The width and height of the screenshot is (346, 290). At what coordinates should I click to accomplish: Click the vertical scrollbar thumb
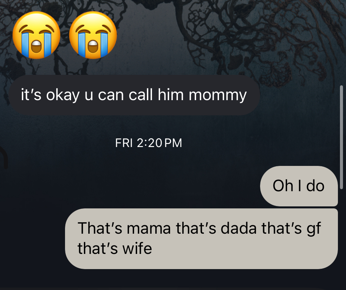341,137
